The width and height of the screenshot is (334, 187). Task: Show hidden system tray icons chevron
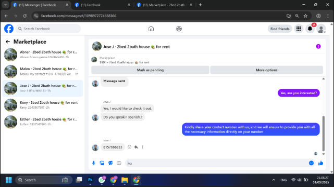[274, 180]
